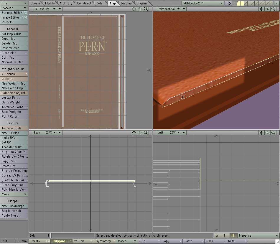Open render style arrow next to UV Texture
Screen dimensions: 280x244
pos(60,9)
